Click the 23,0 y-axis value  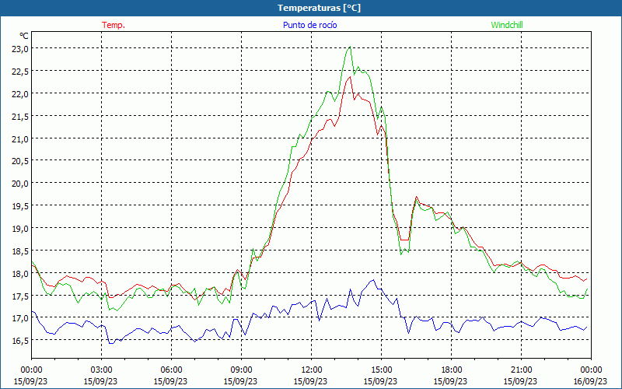pyautogui.click(x=21, y=48)
